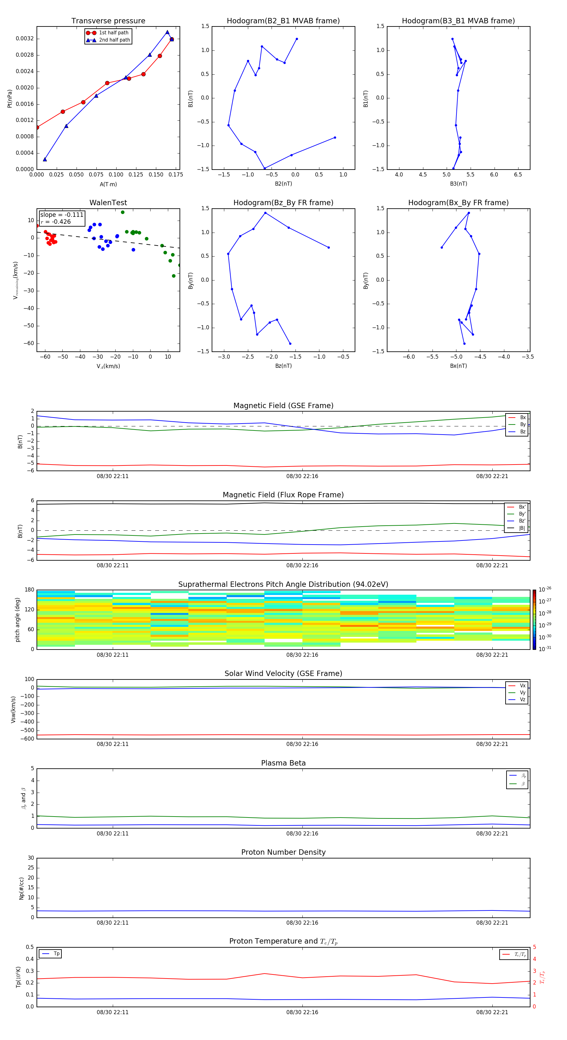Viewport: 567px width, 1040px height.
Task: Click the "Hodogram(Bx_By FR frame)" title
Action: pos(458,203)
